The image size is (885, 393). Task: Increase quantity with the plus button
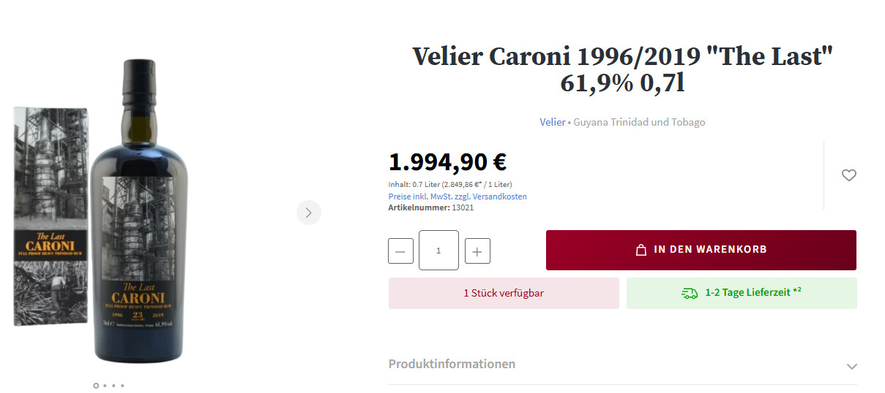(x=477, y=251)
